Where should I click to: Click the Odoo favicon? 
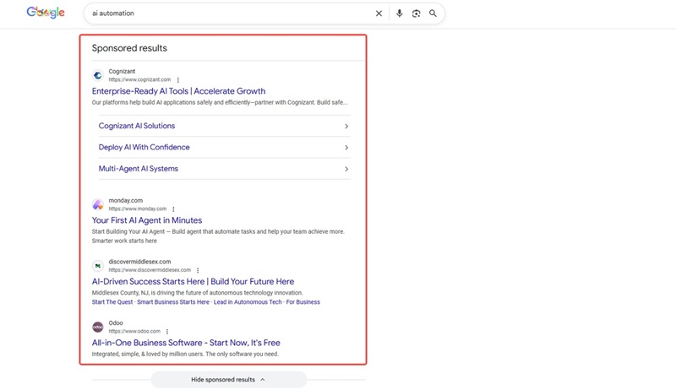pos(98,328)
